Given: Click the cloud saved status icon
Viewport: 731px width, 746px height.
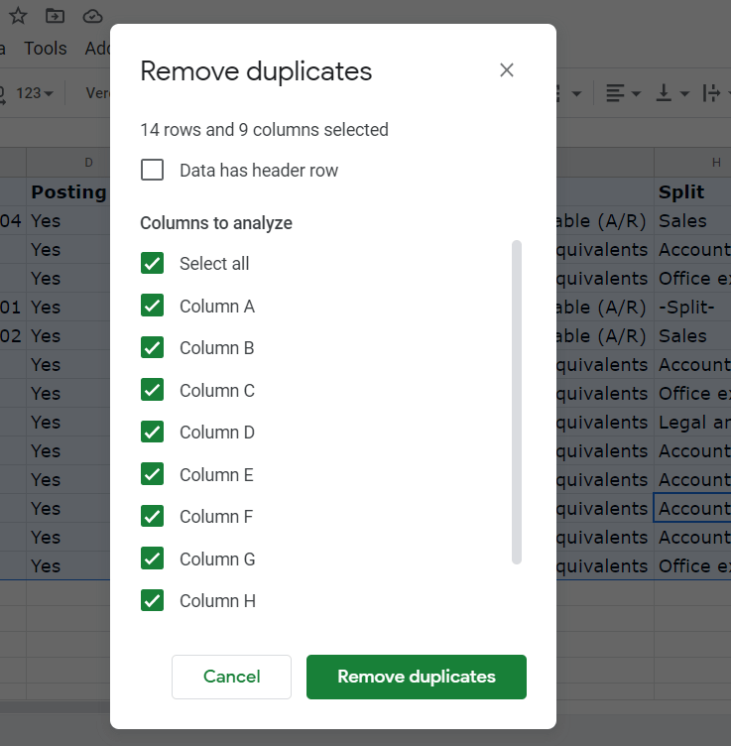Looking at the screenshot, I should [92, 16].
